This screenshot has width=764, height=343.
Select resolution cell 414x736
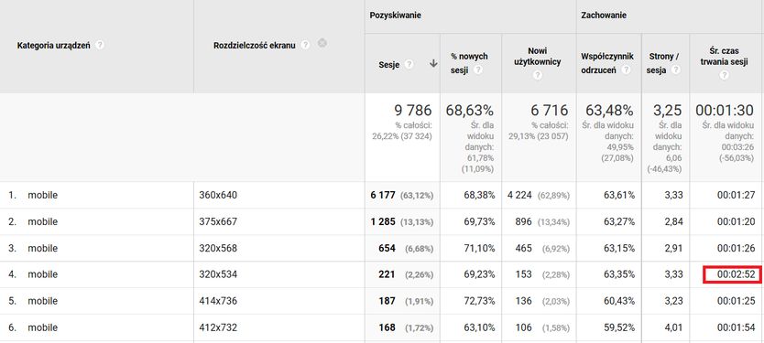[x=218, y=301]
